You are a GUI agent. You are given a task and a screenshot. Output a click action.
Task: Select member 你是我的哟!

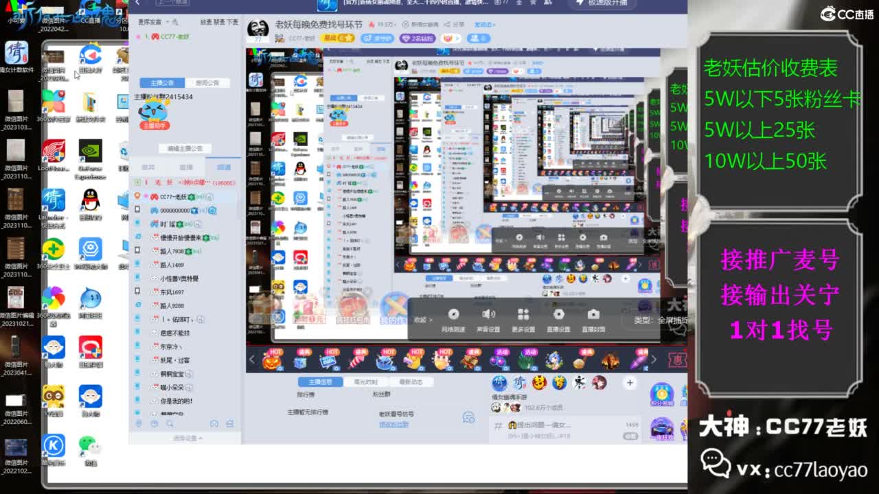pyautogui.click(x=185, y=401)
